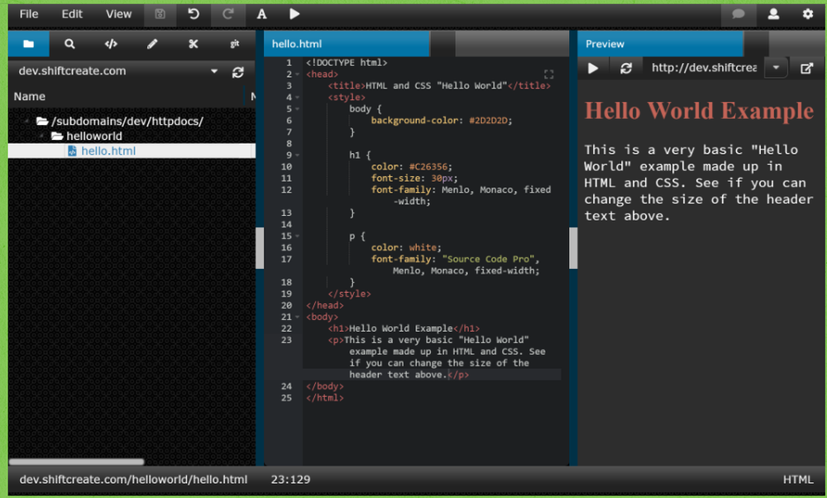Open the code snippets sidebar tab

[111, 44]
